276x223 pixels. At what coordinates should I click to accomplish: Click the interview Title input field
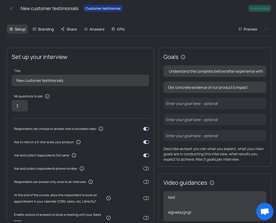pyautogui.click(x=80, y=81)
